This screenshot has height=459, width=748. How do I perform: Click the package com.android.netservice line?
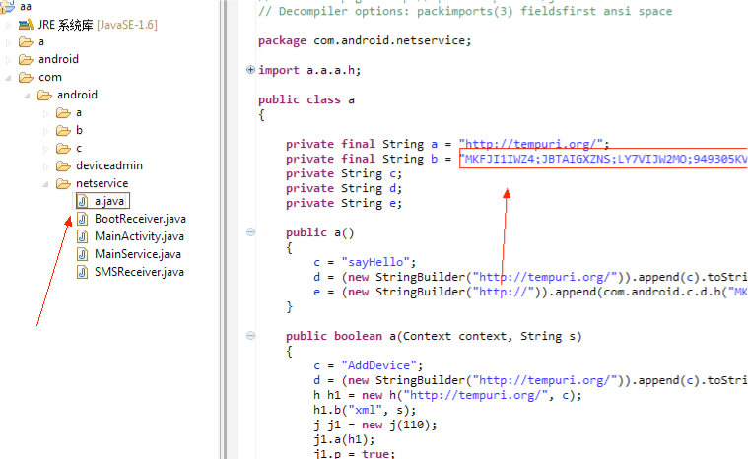pos(365,41)
